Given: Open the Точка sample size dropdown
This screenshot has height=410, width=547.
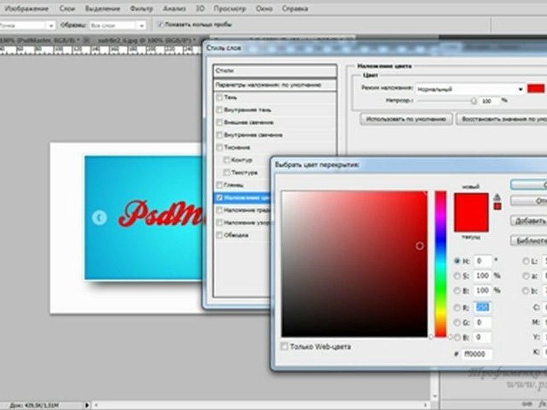Looking at the screenshot, I should (x=27, y=26).
